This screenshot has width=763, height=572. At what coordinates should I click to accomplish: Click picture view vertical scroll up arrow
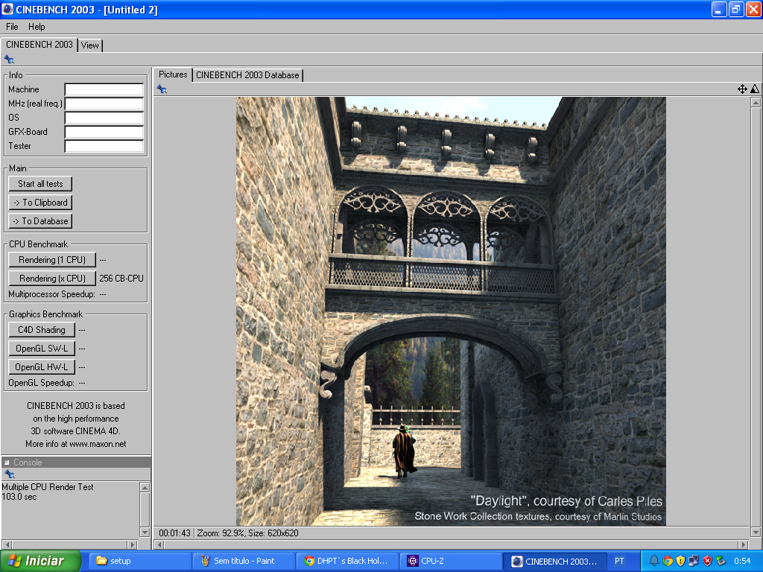click(756, 102)
